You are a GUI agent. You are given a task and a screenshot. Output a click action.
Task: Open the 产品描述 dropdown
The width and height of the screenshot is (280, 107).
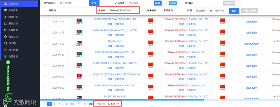point(139,3)
